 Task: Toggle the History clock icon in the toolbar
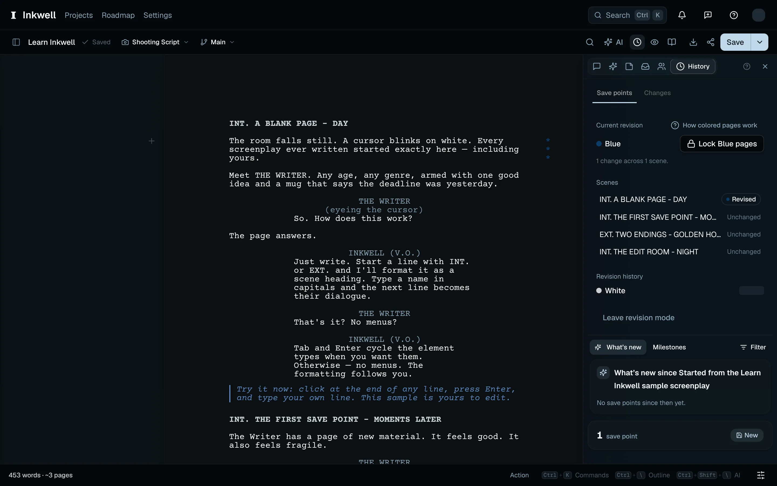pos(637,42)
